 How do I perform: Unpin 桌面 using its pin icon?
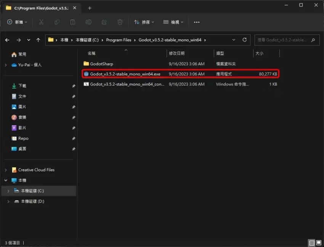(x=74, y=149)
